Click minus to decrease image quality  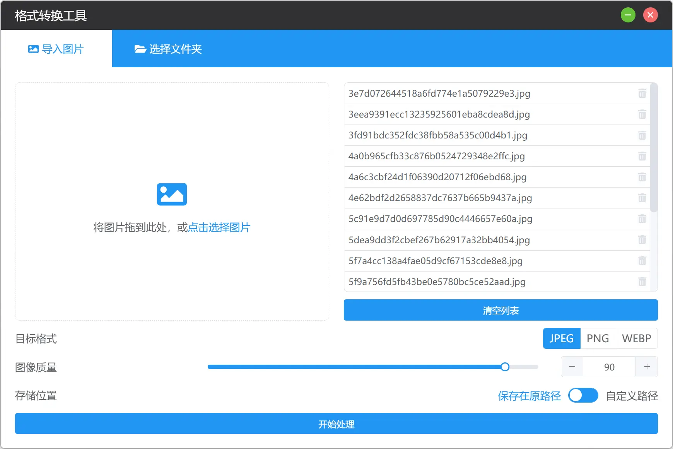(x=572, y=367)
